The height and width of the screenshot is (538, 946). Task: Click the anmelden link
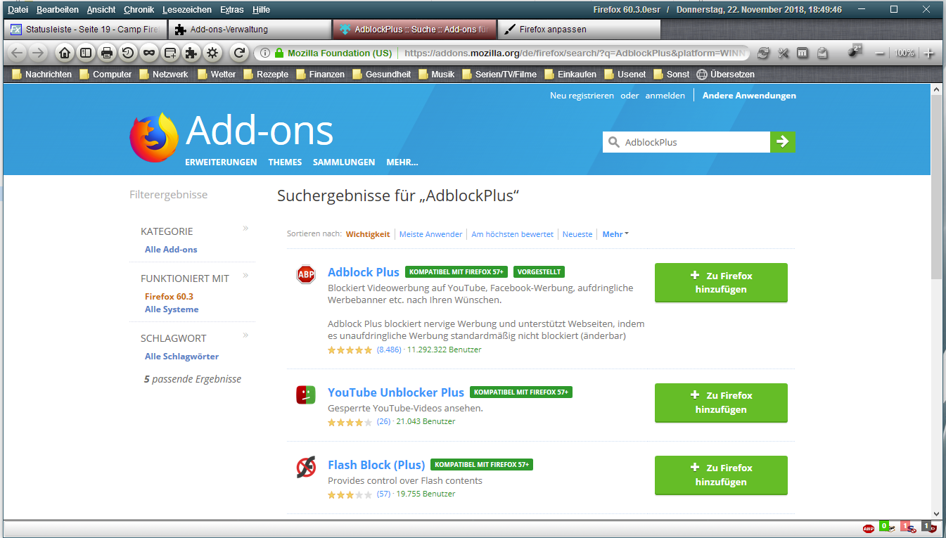coord(665,96)
